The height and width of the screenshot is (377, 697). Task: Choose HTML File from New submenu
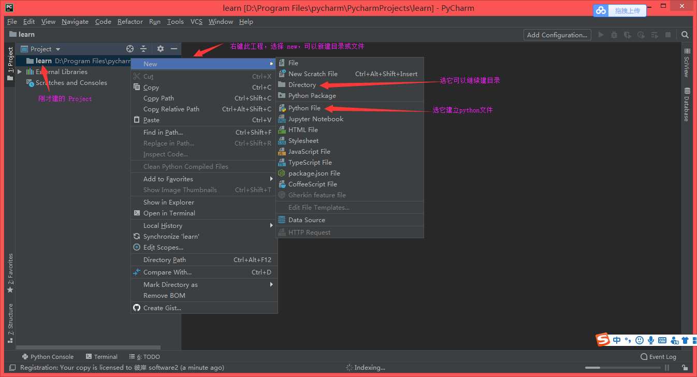pyautogui.click(x=350, y=130)
